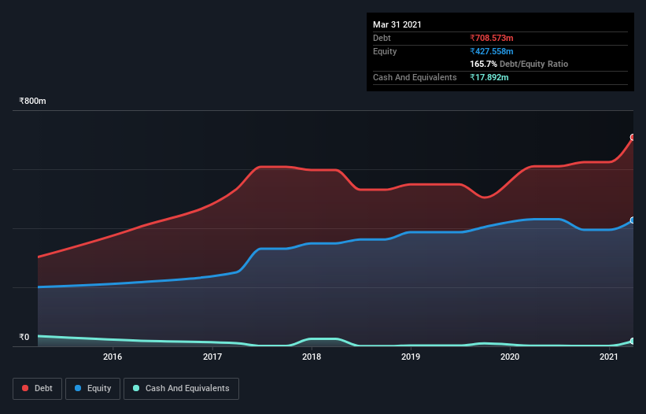
Task: Click the teal Cash And Equivalents legend dot
Action: (x=136, y=388)
